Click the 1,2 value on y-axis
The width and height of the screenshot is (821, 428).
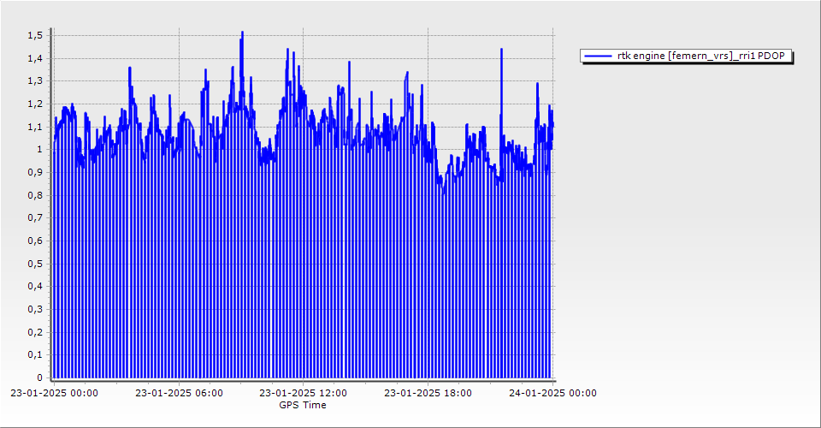click(34, 104)
